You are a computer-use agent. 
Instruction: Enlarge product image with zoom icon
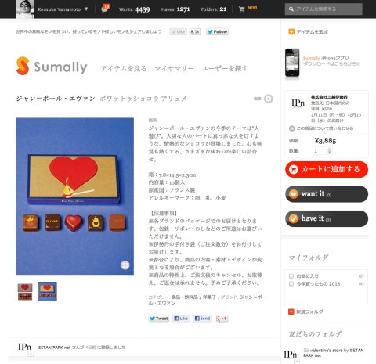125,265
